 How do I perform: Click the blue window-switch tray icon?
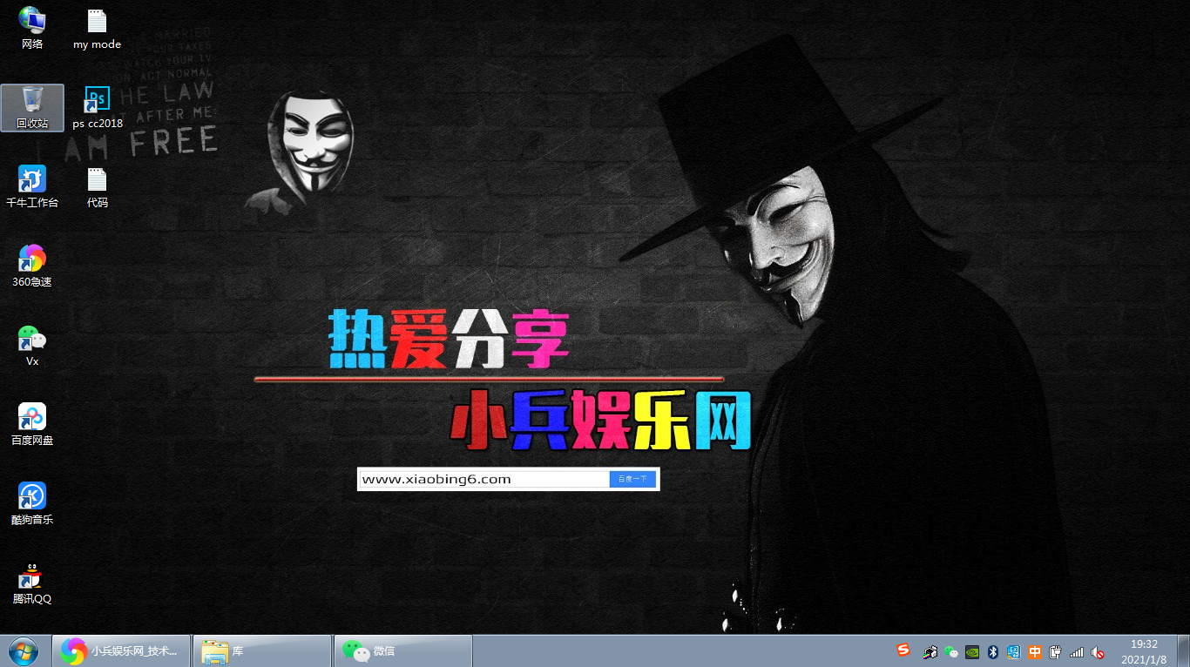pos(1014,651)
